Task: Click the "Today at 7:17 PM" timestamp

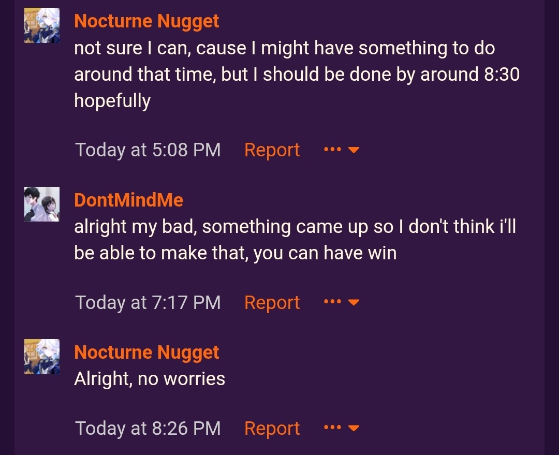Action: 148,302
